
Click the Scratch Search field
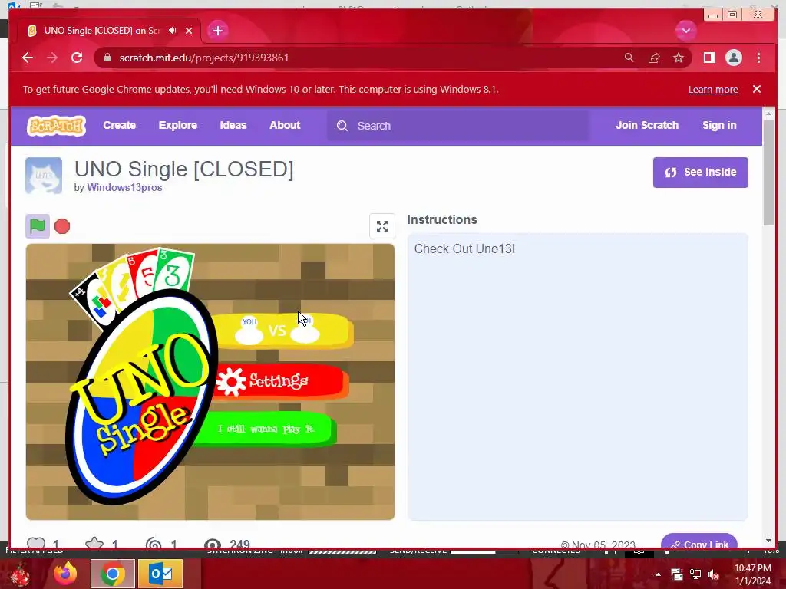(x=458, y=126)
